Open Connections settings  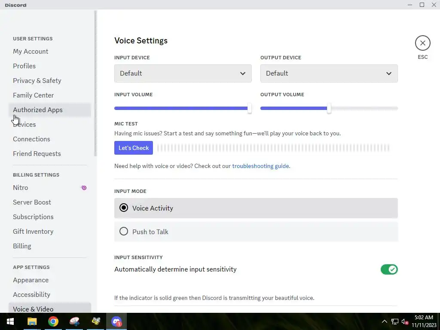(50, 139)
